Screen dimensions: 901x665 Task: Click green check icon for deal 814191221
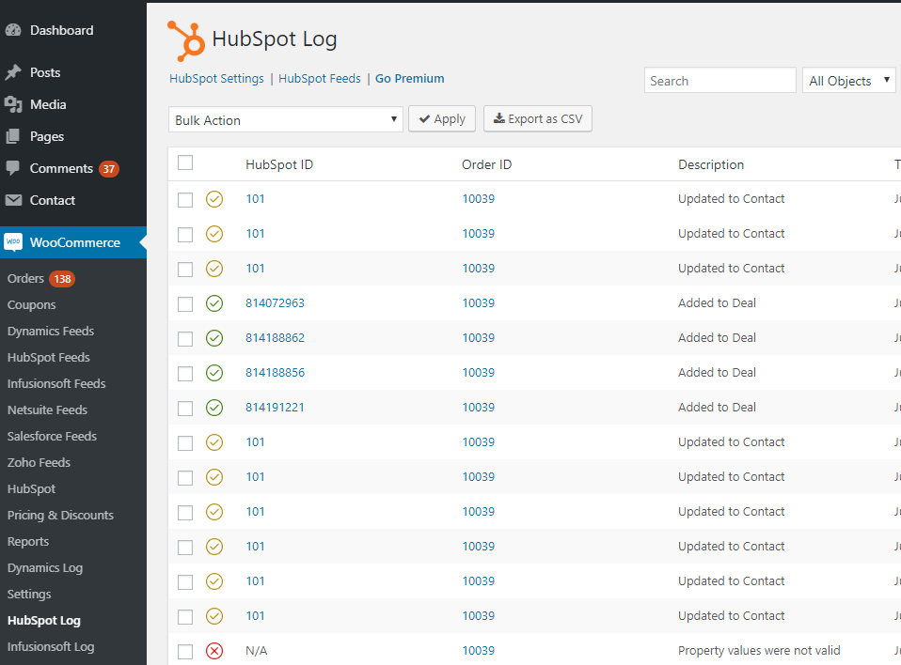tap(214, 408)
